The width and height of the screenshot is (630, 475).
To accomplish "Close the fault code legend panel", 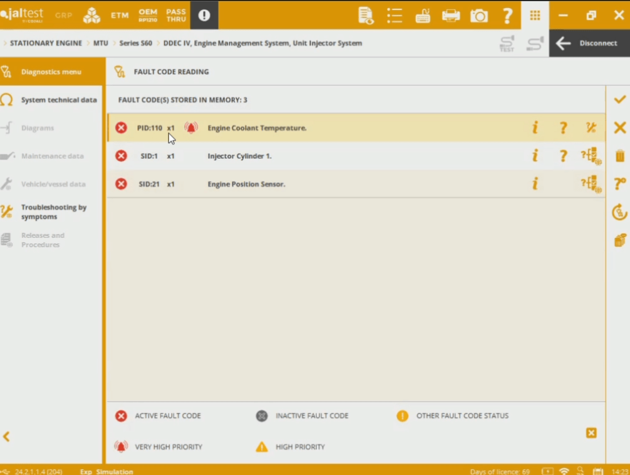I will tap(591, 432).
